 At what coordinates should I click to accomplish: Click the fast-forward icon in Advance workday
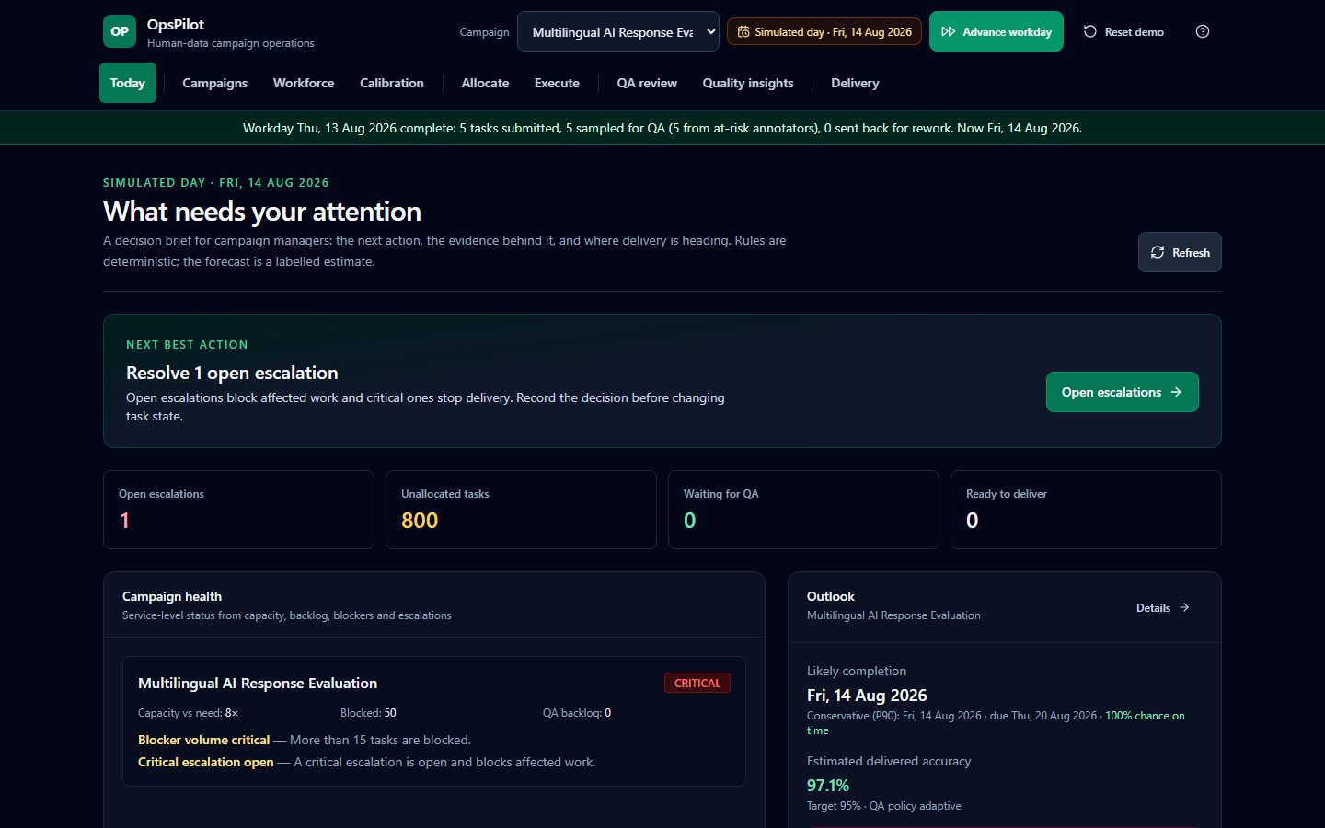[x=948, y=31]
